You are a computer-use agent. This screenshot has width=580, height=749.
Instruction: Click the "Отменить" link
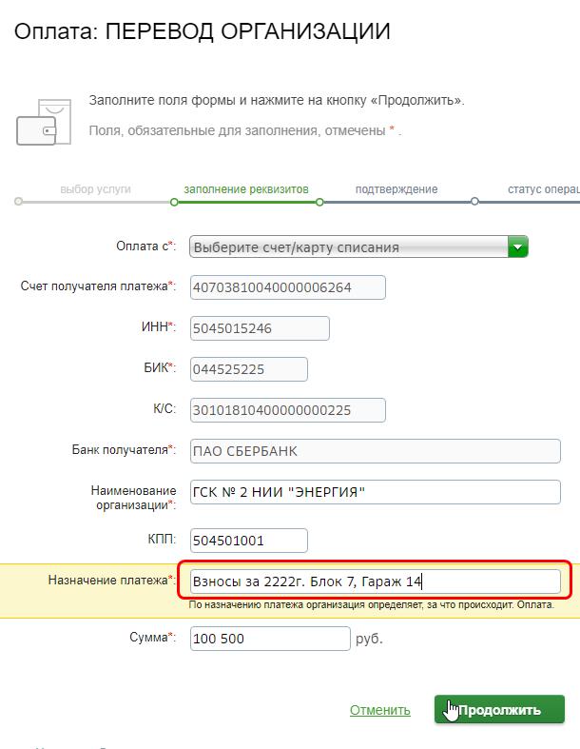380,710
